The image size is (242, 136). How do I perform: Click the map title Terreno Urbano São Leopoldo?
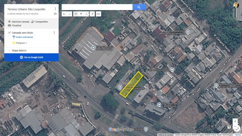coord(26,9)
